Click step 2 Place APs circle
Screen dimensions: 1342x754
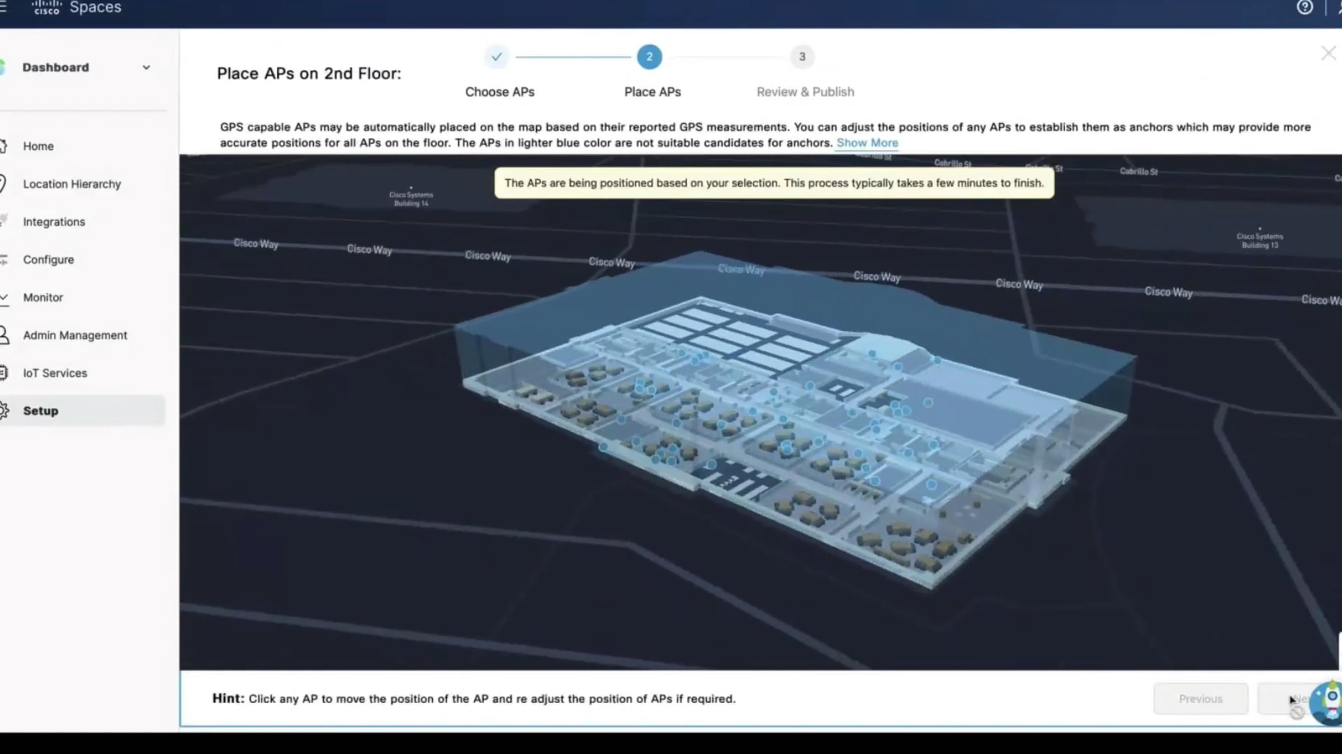[x=649, y=56]
